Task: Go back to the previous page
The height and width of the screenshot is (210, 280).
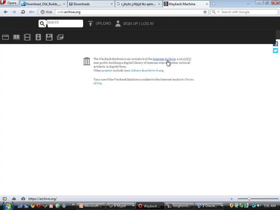Action: (5, 12)
